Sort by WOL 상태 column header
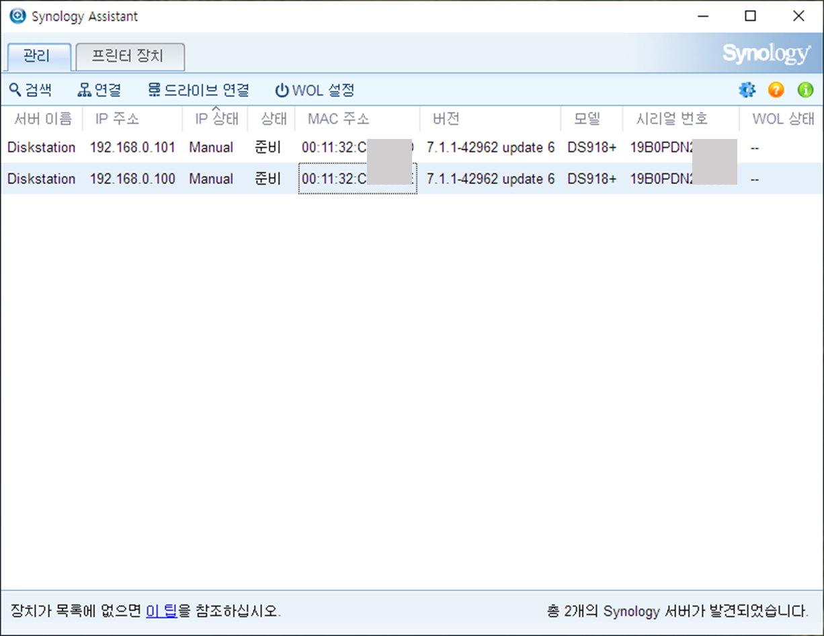Viewport: 824px width, 636px height. pos(781,119)
